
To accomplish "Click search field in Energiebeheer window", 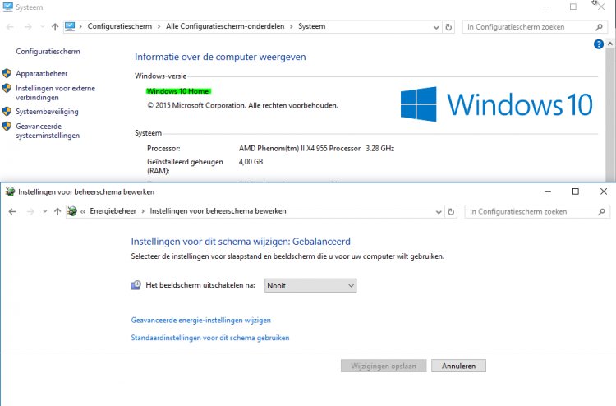I will coord(531,211).
